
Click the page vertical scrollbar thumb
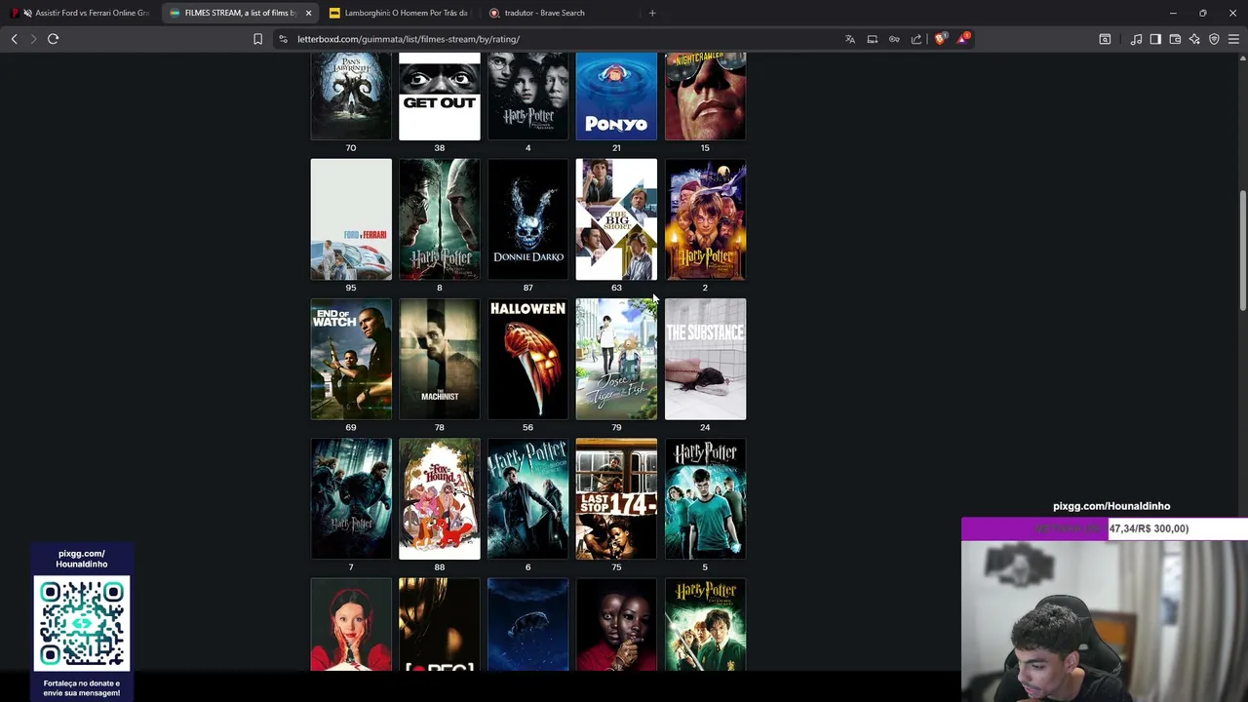coord(1242,251)
